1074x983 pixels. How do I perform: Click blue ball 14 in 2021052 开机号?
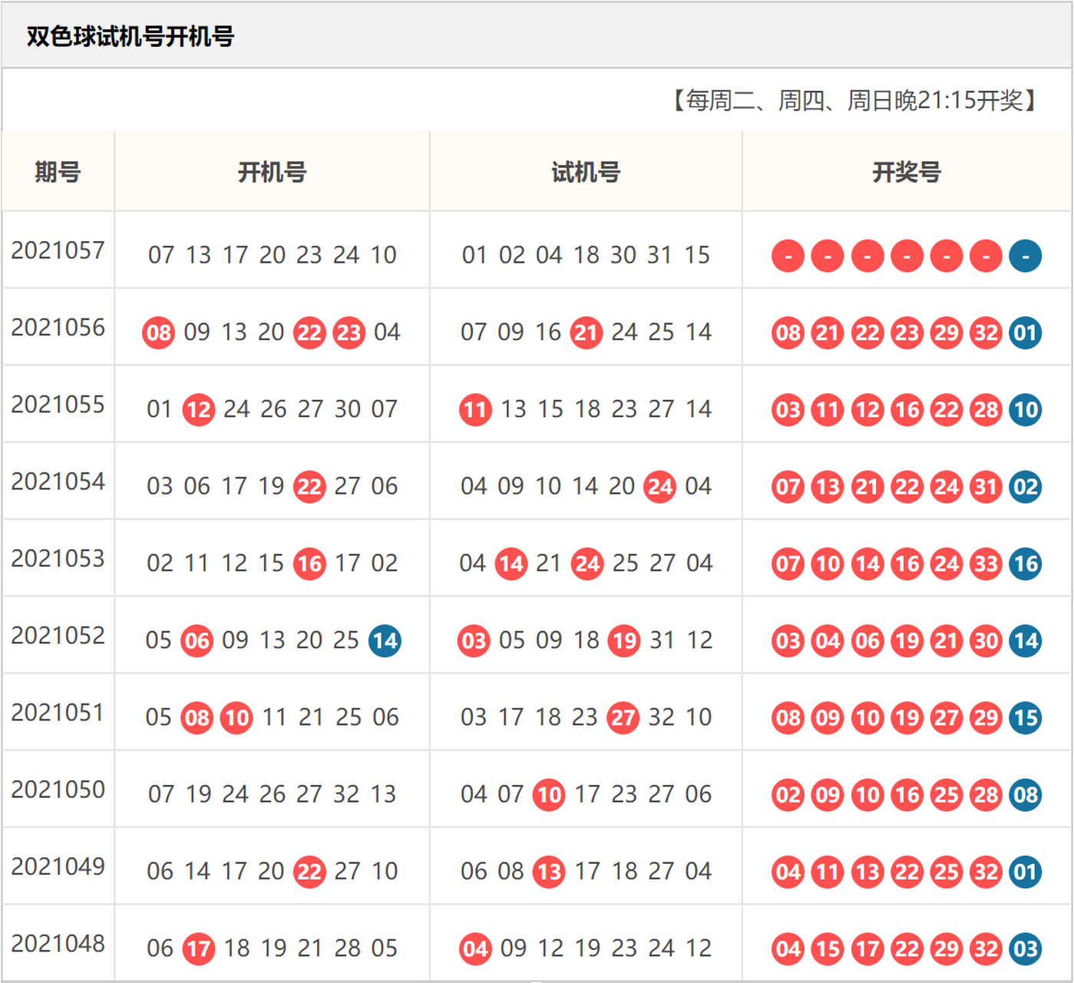pos(385,640)
